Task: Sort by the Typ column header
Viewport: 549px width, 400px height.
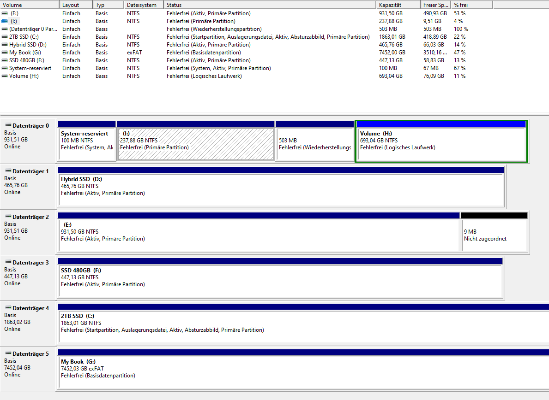Action: pyautogui.click(x=108, y=5)
